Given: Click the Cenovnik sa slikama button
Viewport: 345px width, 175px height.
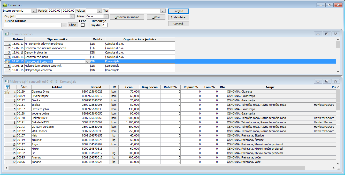Looking at the screenshot, I should 127,17.
